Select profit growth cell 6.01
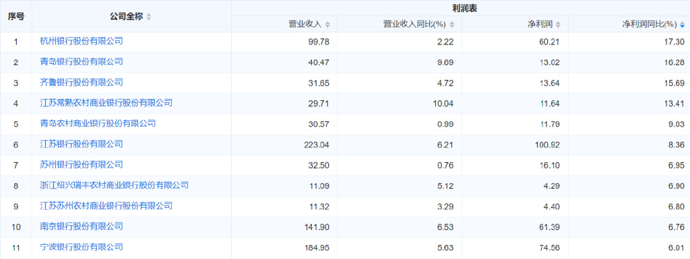Screen dimensions: 690x259 click(x=677, y=248)
